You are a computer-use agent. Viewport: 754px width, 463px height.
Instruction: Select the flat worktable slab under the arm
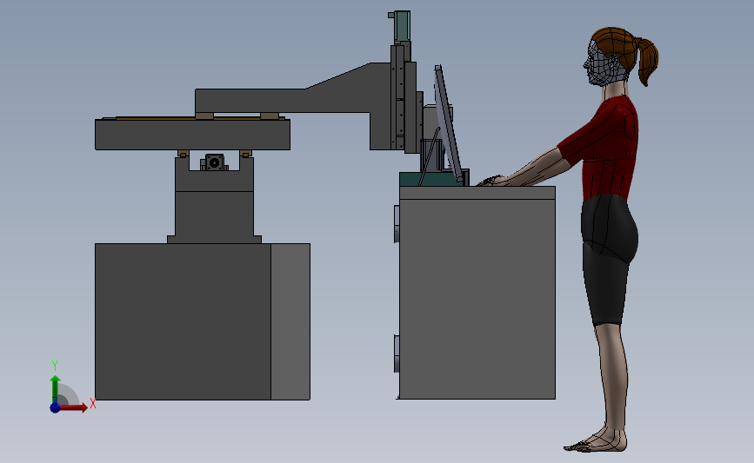click(x=192, y=135)
